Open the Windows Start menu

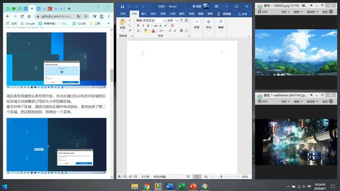pyautogui.click(x=5, y=186)
